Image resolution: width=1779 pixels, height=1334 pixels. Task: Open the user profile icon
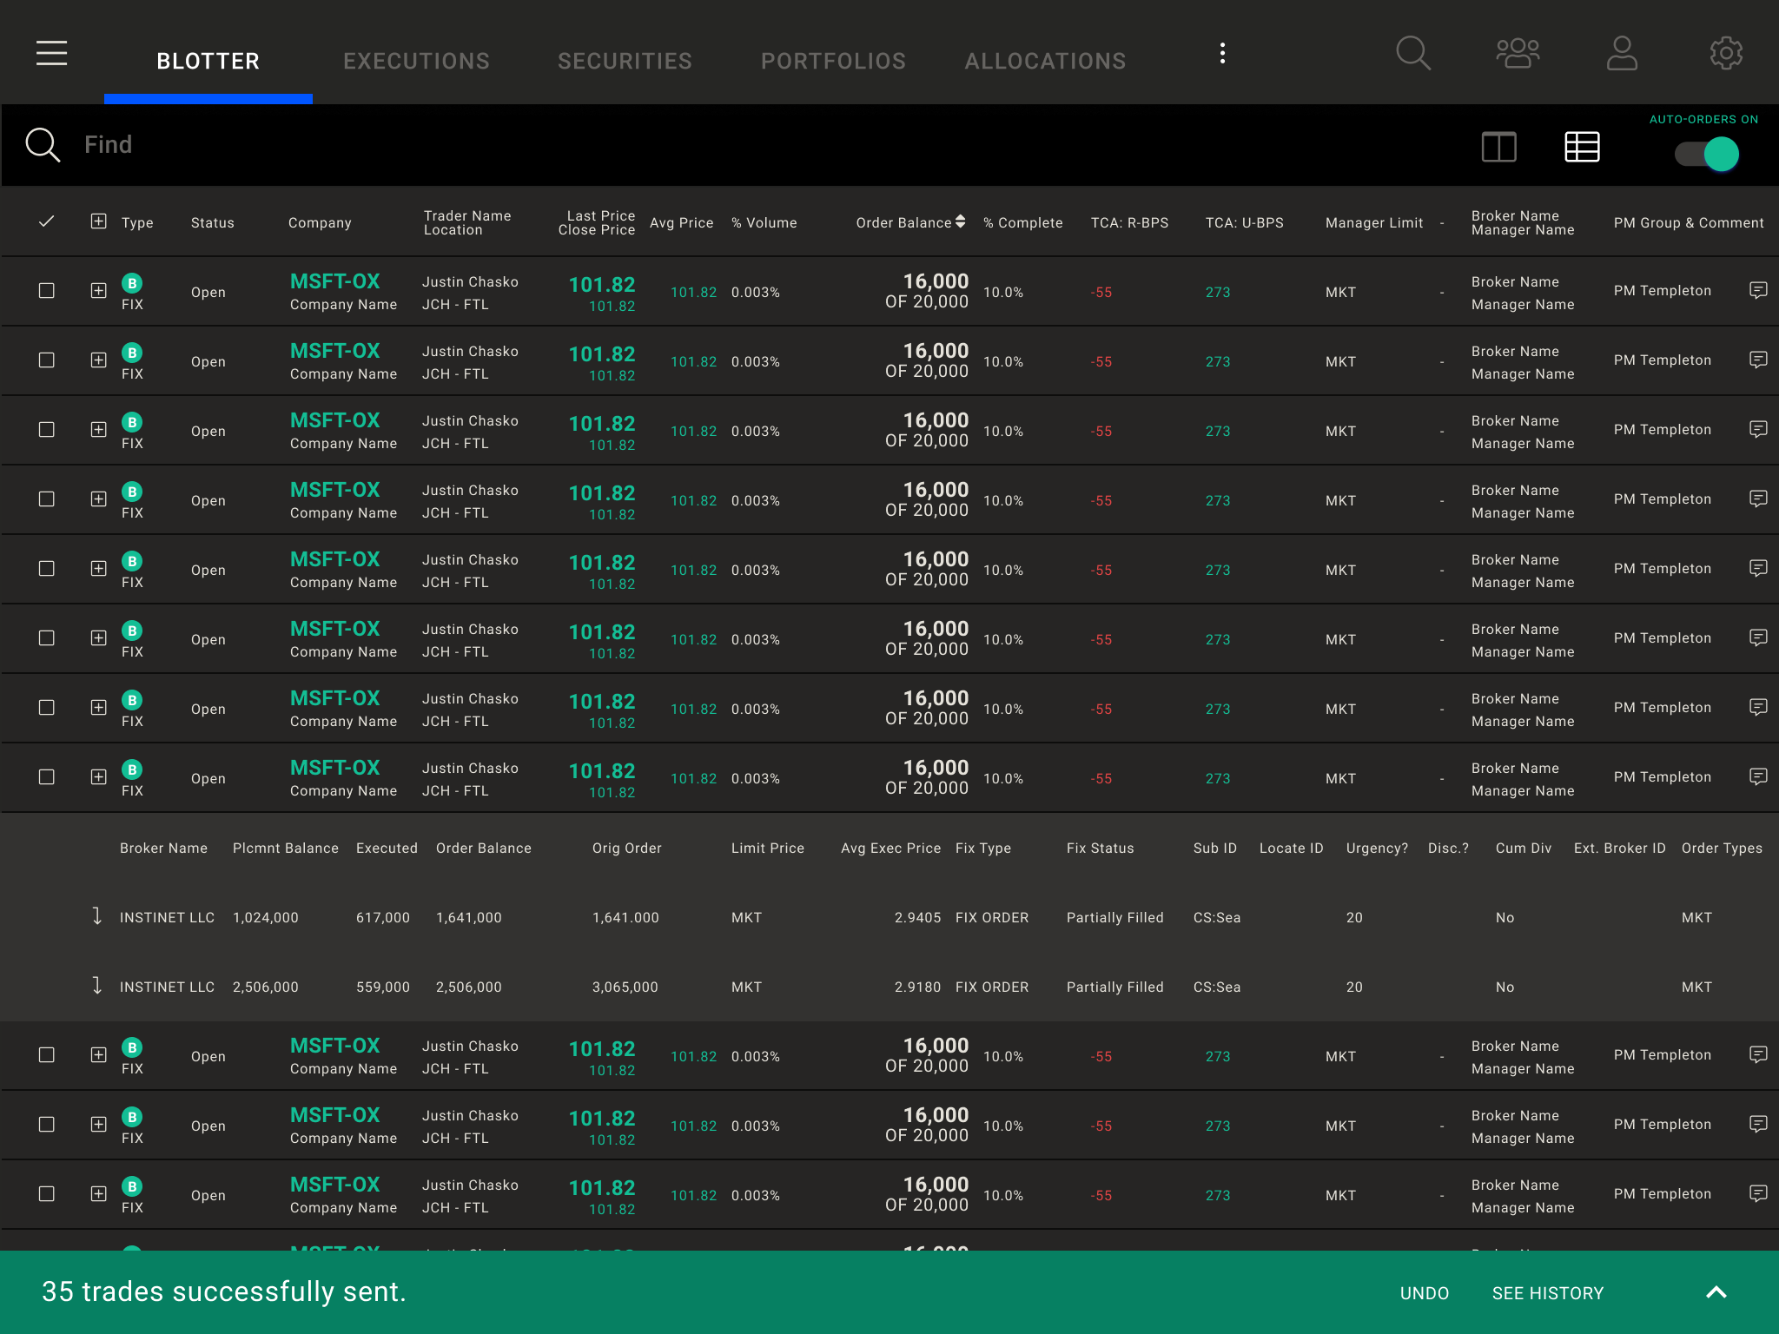[x=1622, y=53]
